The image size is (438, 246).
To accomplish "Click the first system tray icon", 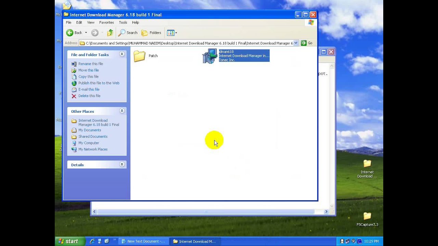I will click(342, 241).
